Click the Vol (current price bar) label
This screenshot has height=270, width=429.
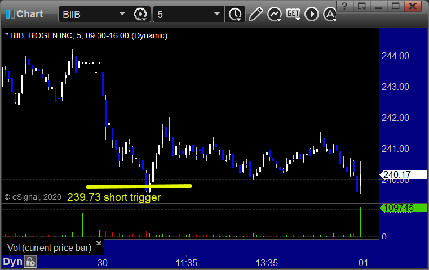(49, 247)
